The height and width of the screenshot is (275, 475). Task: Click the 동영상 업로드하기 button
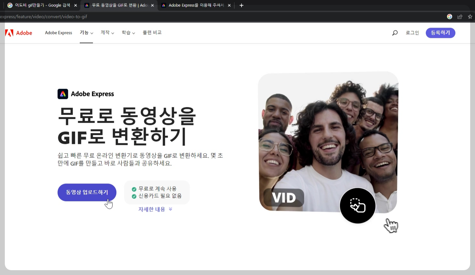(87, 192)
